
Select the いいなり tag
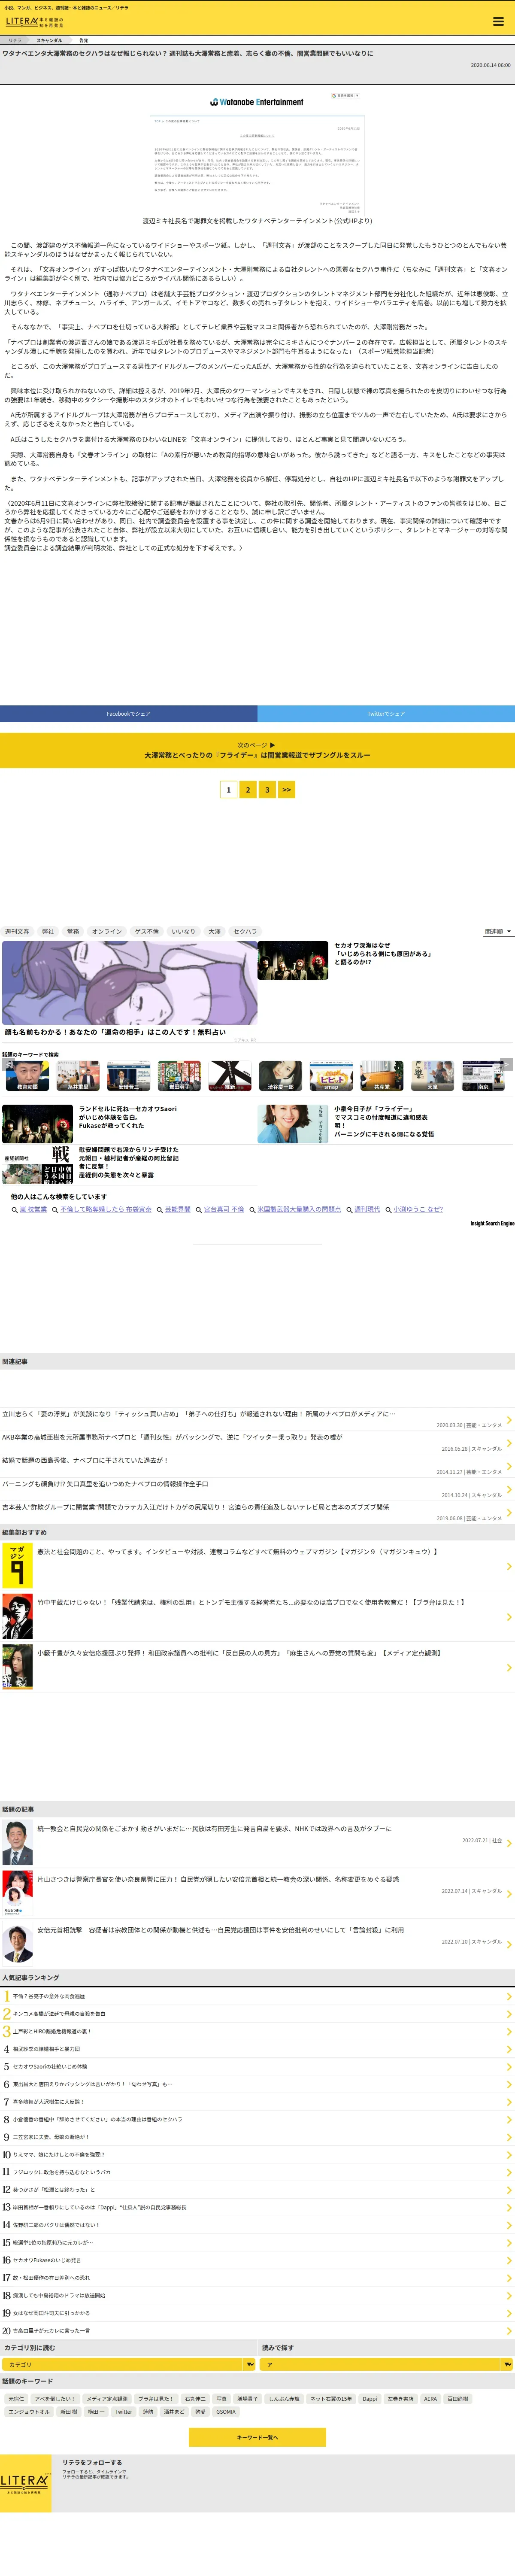tap(183, 931)
